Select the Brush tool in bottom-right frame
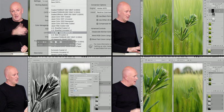The image size is (224, 112). click(x=142, y=76)
